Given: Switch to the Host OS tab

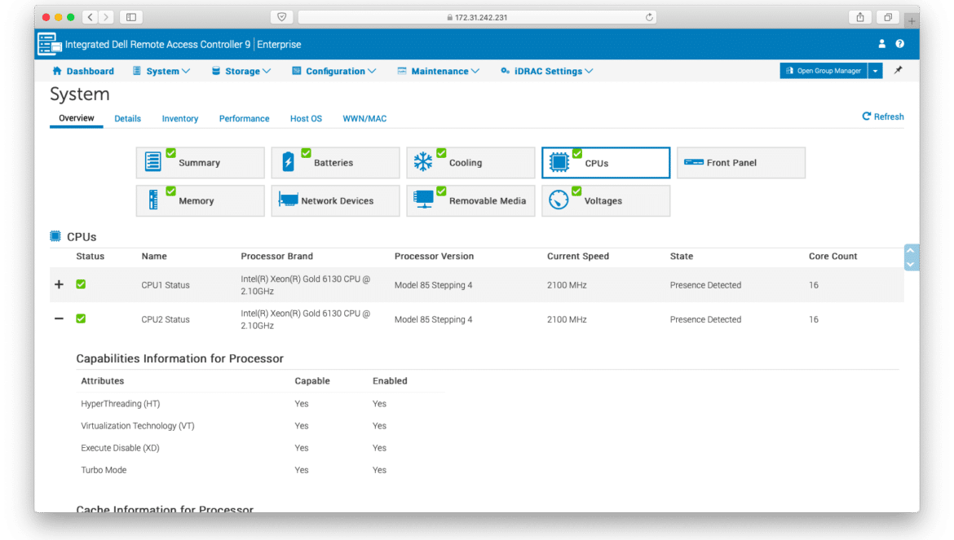Looking at the screenshot, I should click(306, 118).
